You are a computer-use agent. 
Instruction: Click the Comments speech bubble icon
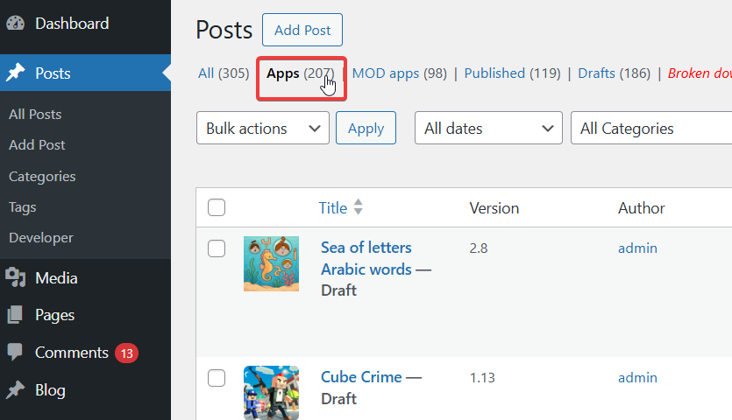[x=16, y=353]
